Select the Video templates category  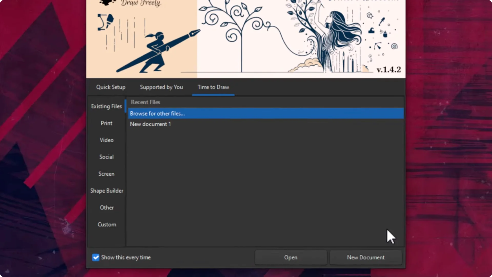(x=106, y=140)
